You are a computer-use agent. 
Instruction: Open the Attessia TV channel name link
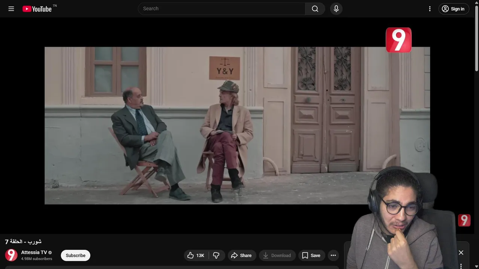click(x=34, y=253)
